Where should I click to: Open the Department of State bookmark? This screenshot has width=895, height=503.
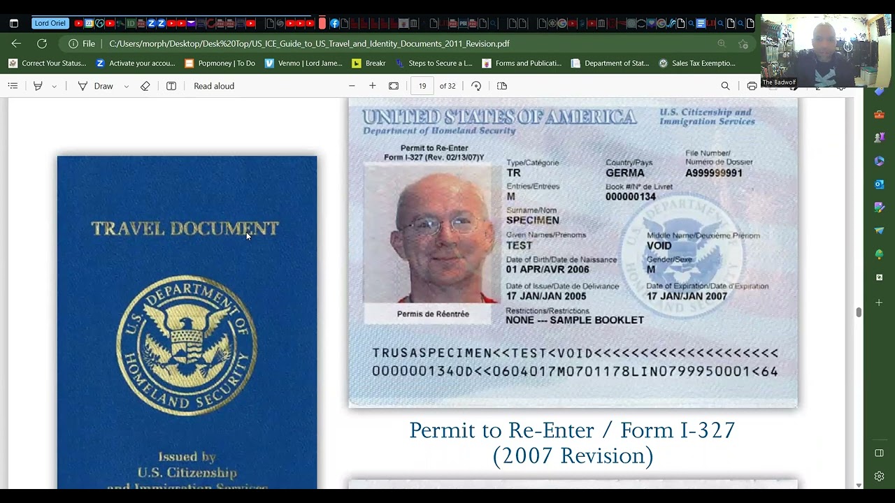(610, 63)
